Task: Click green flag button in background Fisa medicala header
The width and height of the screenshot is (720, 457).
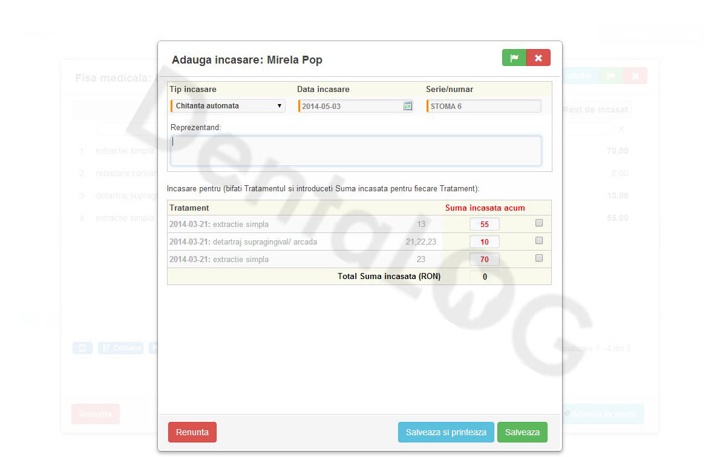Action: 610,76
